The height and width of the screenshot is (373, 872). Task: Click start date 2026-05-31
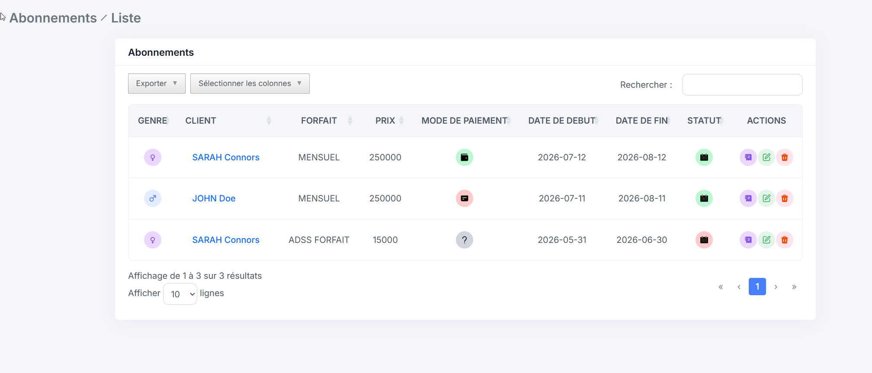(562, 240)
